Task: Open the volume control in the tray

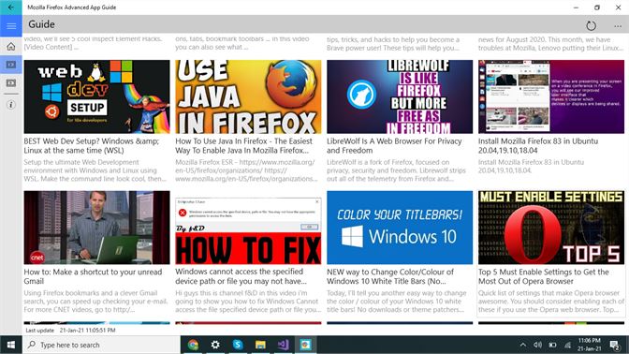Action: pos(538,345)
